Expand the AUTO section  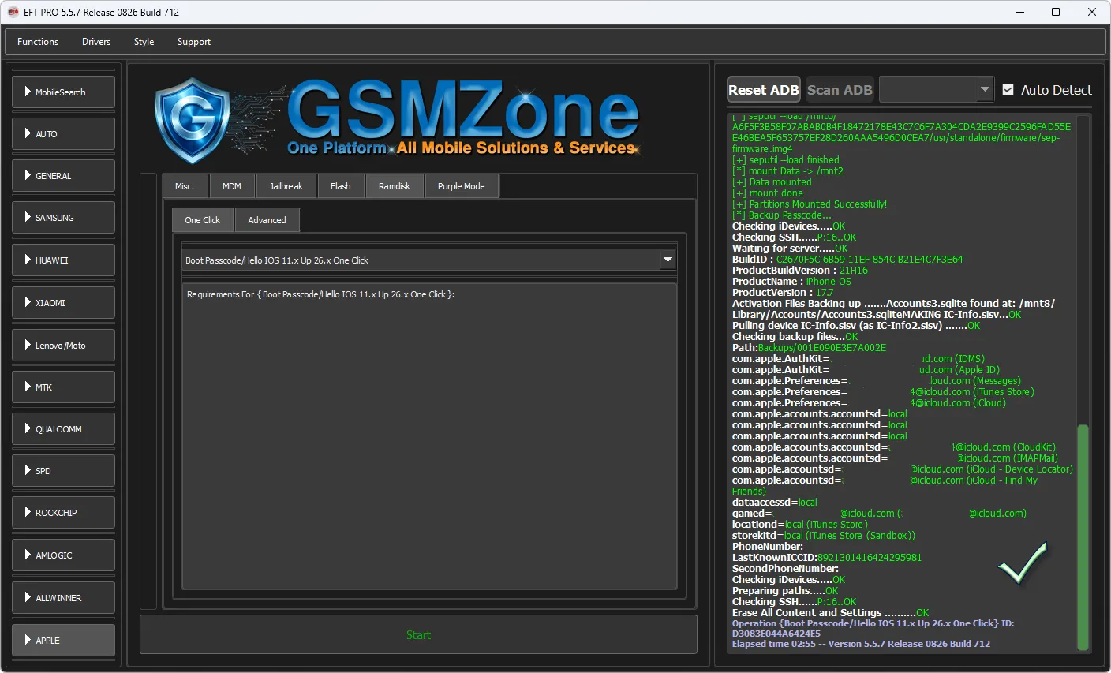click(x=64, y=134)
